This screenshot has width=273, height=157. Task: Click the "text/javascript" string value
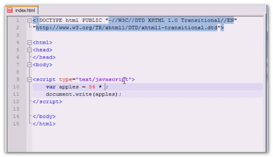coord(103,80)
